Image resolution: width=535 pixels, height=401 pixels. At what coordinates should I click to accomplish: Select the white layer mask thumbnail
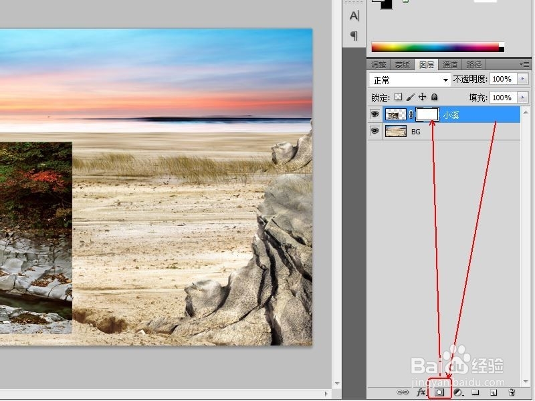[x=427, y=114]
